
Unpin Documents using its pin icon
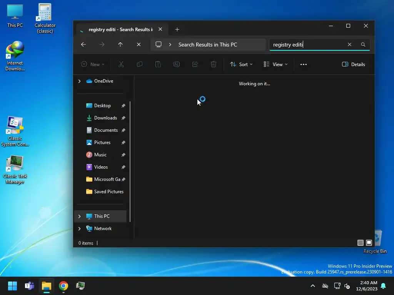(124, 130)
